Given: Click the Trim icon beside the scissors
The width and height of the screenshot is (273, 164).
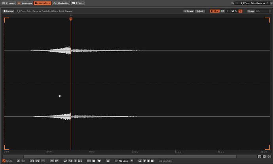Looking at the screenshot, I should [x=23, y=161].
